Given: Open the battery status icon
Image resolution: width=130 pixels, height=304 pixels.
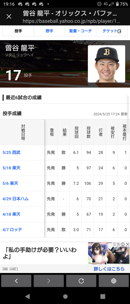Looking at the screenshot, I should pyautogui.click(x=117, y=4).
